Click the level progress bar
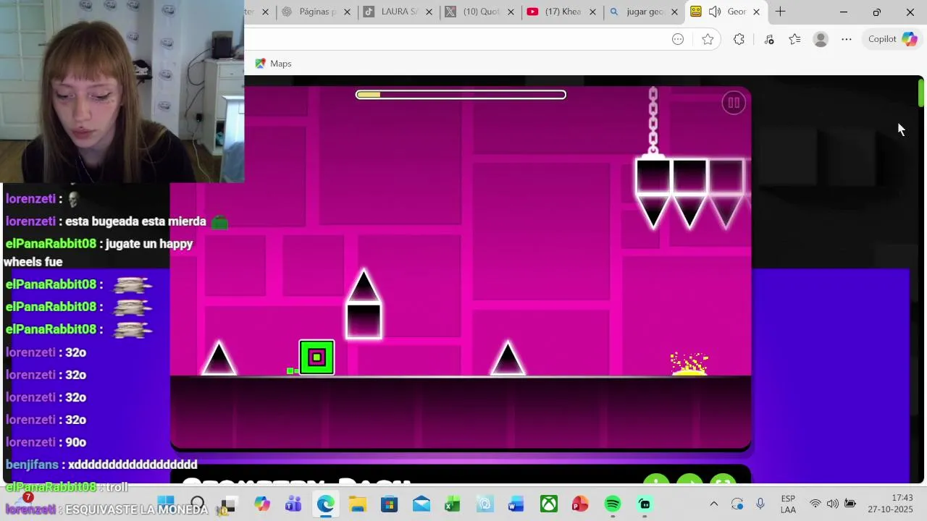 click(x=461, y=94)
